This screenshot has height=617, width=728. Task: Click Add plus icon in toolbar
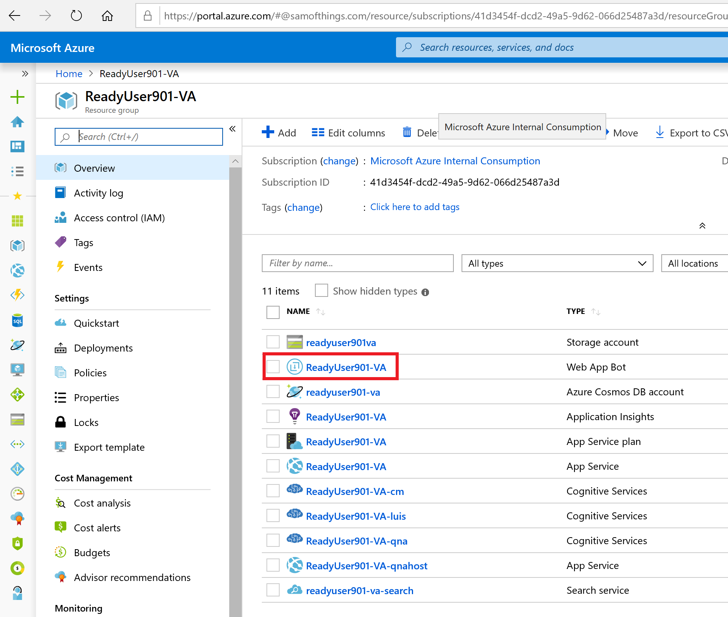[x=268, y=132]
